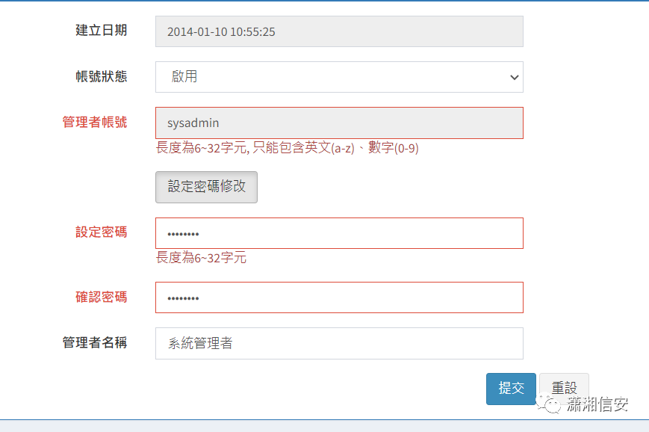Click the chevron arrow of 帳號狀態 select
Image resolution: width=649 pixels, height=432 pixels.
[x=514, y=78]
